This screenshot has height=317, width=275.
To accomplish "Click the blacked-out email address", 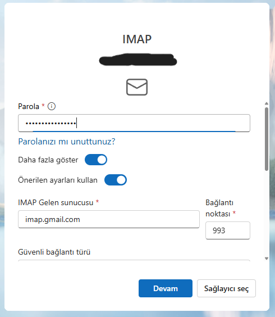I will pyautogui.click(x=138, y=60).
